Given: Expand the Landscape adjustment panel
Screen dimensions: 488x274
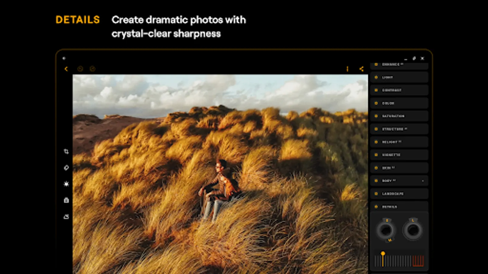Looking at the screenshot, I should (399, 193).
